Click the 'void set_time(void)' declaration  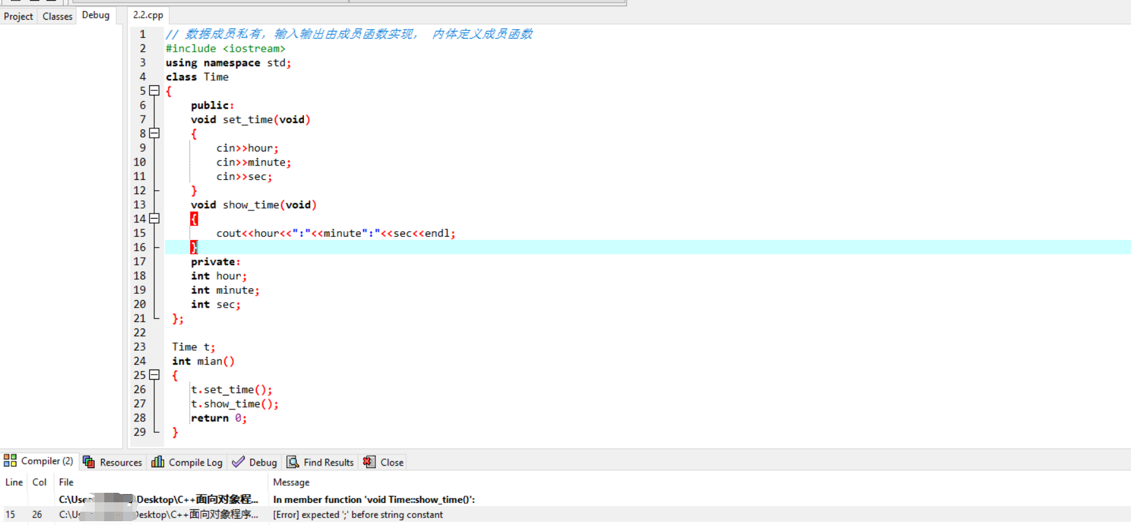250,119
